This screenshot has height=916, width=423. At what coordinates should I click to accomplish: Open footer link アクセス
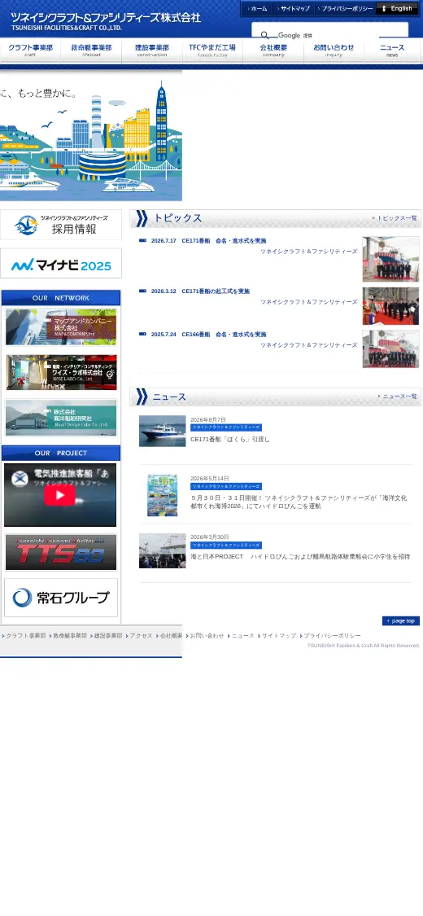[x=142, y=636]
